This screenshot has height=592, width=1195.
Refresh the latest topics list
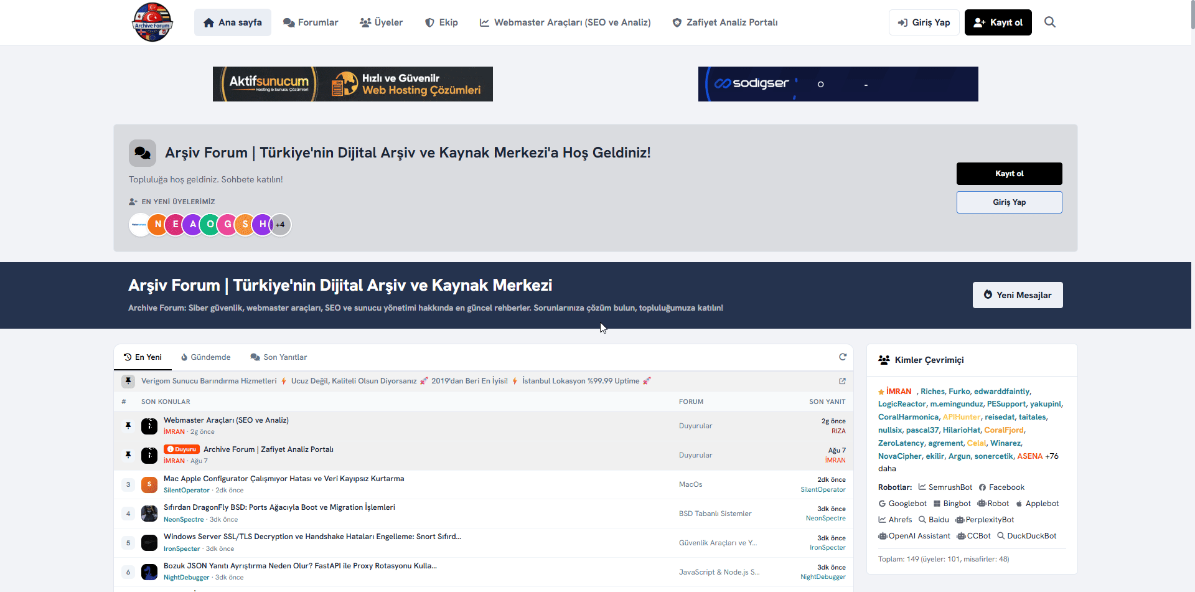[x=843, y=357]
